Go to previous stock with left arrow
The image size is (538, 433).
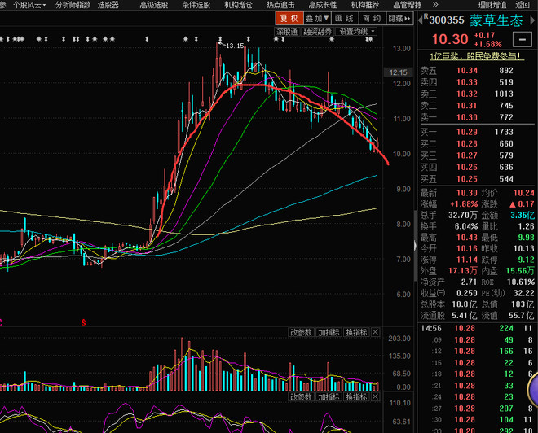[x=420, y=20]
